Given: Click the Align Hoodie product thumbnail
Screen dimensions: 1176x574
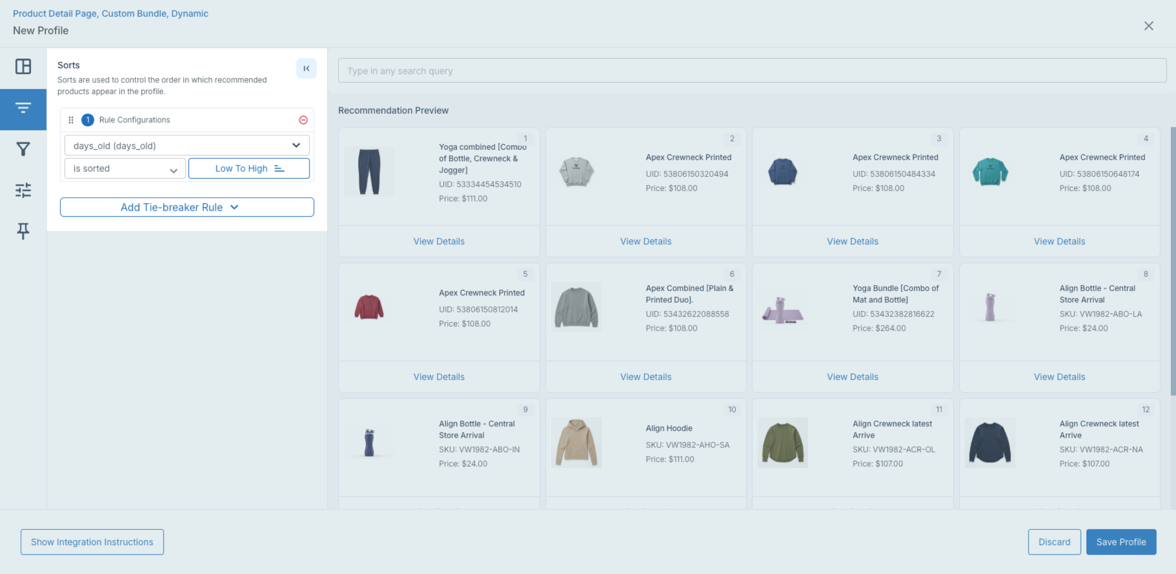Looking at the screenshot, I should click(x=576, y=443).
